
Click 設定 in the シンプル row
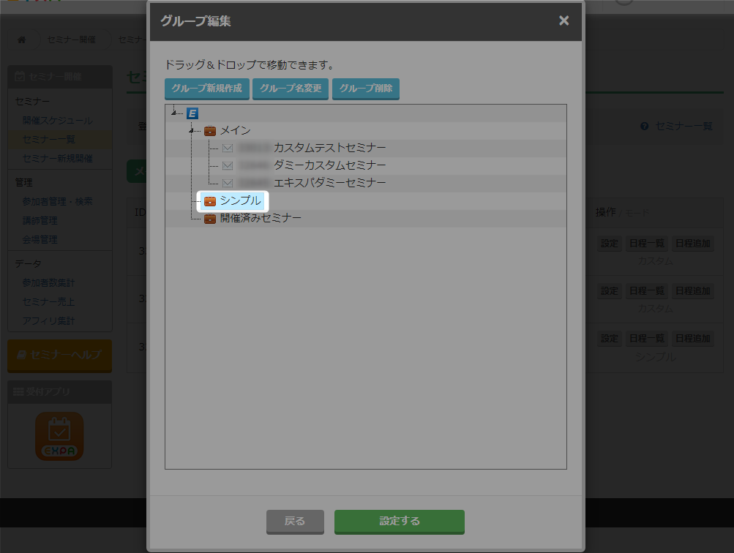pos(610,338)
